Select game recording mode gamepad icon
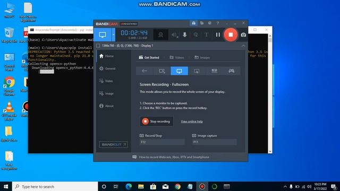The image size is (340, 191). (x=232, y=71)
